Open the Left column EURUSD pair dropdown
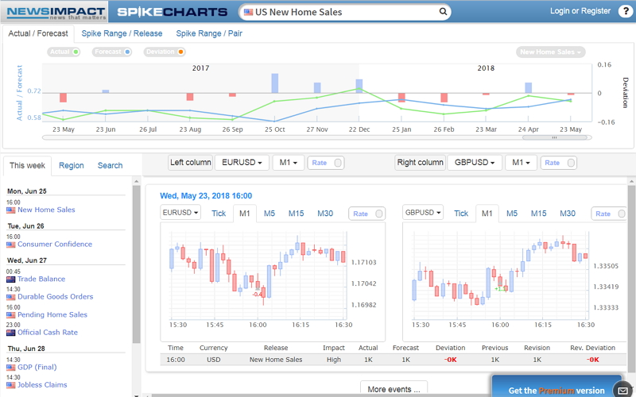This screenshot has height=397, width=636. [x=242, y=163]
